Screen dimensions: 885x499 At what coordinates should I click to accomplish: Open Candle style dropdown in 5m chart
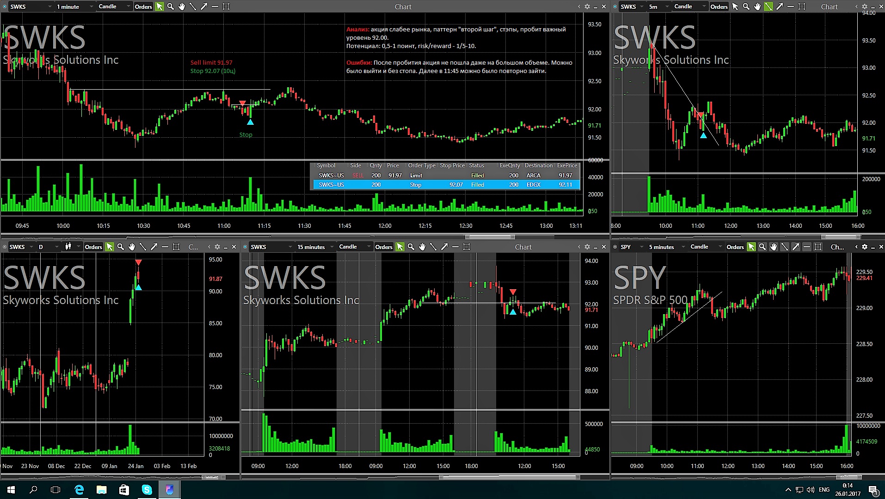click(x=690, y=6)
